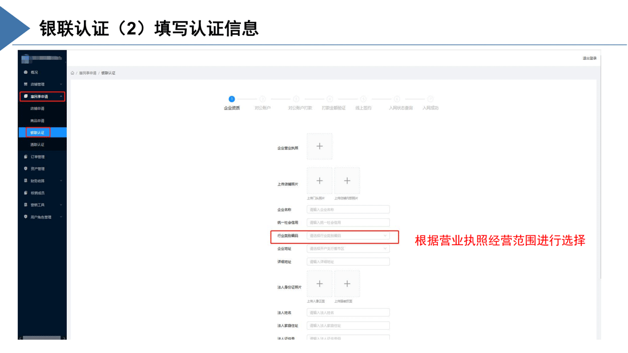Click the 对公账户打款 step label

300,108
